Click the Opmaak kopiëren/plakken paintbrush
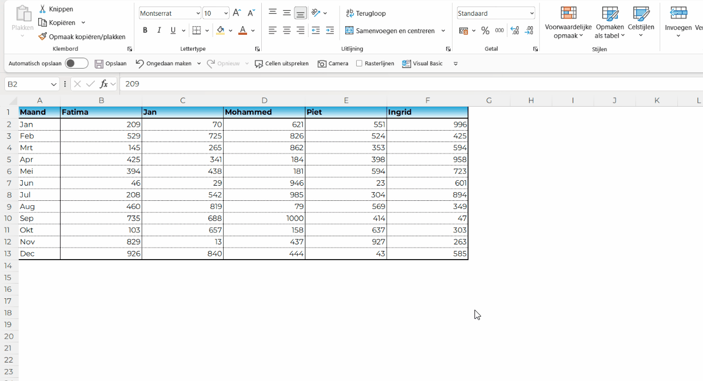Screen dimensions: 703x381 pyautogui.click(x=43, y=36)
